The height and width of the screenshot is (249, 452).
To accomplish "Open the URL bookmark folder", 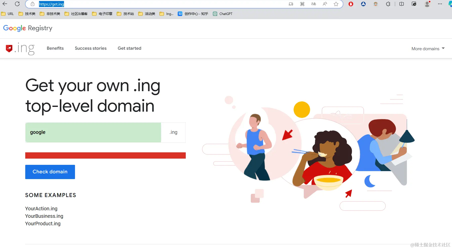I will (7, 14).
